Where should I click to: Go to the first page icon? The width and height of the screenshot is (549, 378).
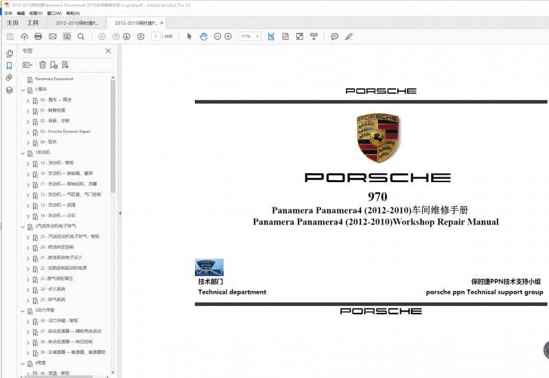coord(102,36)
